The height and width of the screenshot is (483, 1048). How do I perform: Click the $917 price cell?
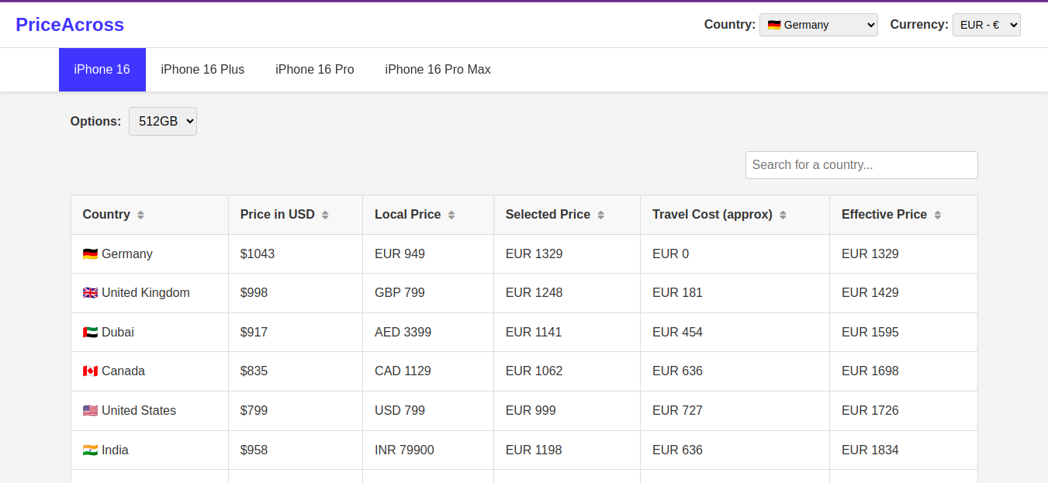(296, 333)
